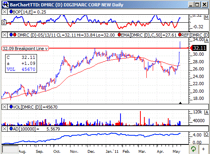This screenshot has width=210, height=154.
Task: Maximize the BarChartTTD window
Action: (197, 5)
